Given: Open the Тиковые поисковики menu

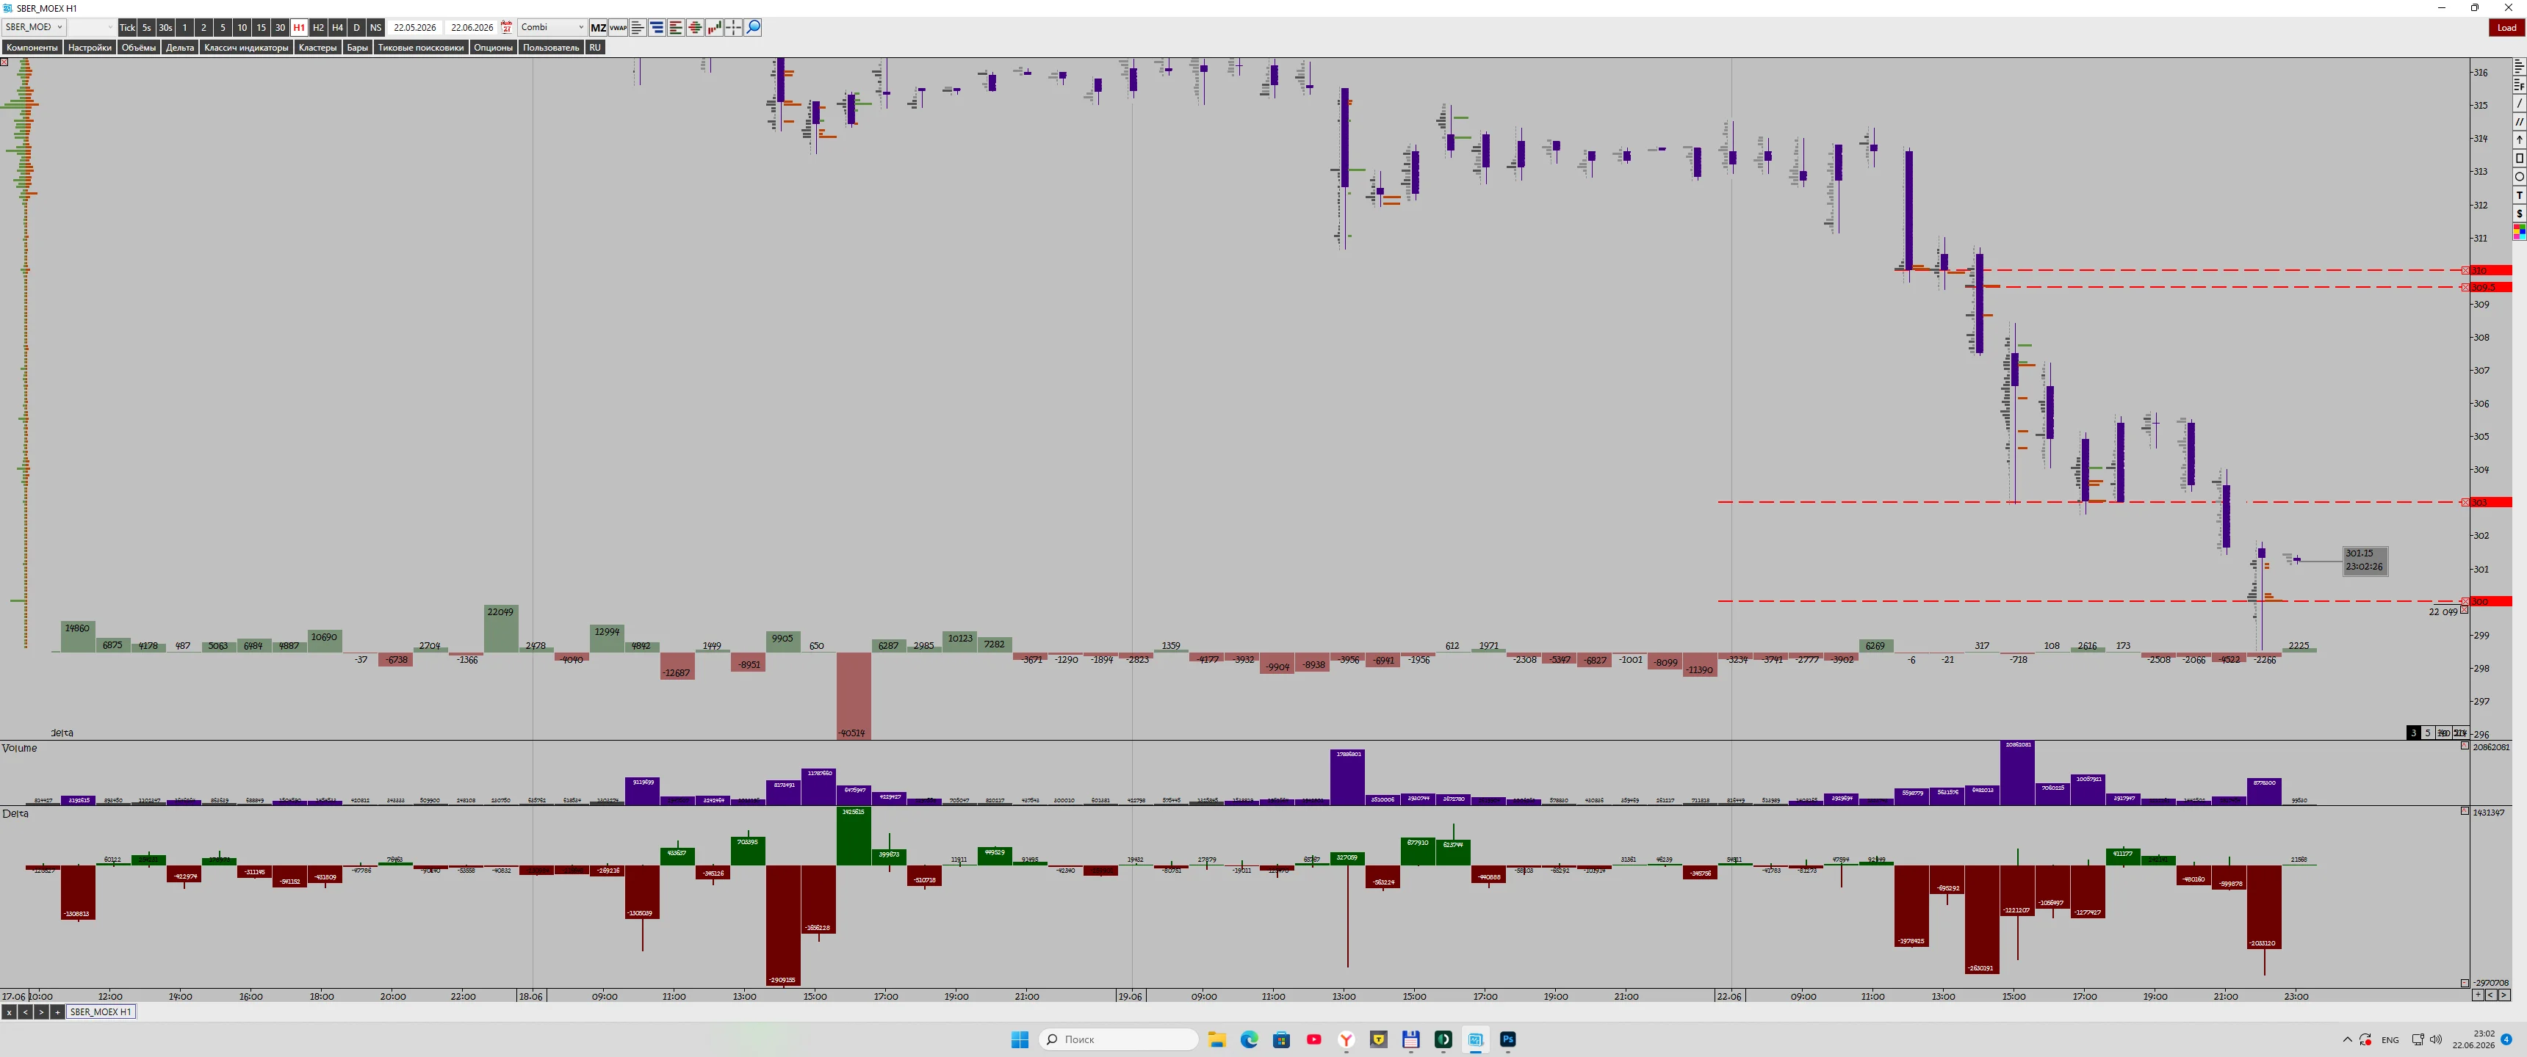Looking at the screenshot, I should tap(421, 47).
